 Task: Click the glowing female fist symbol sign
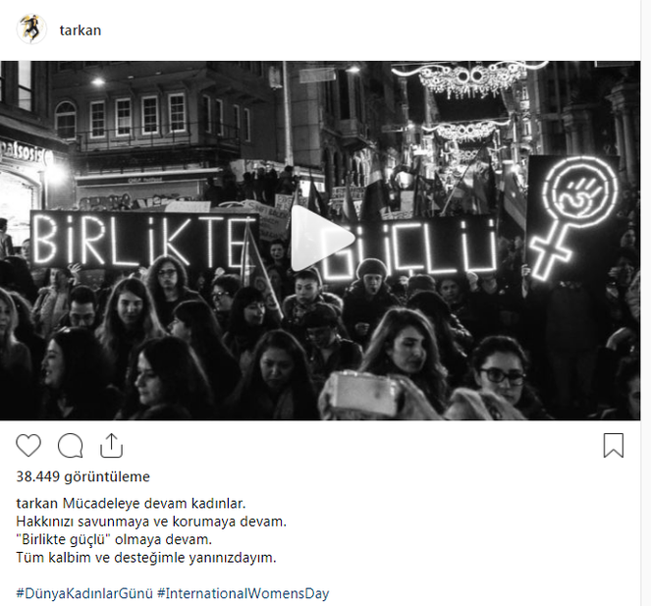coord(573,218)
